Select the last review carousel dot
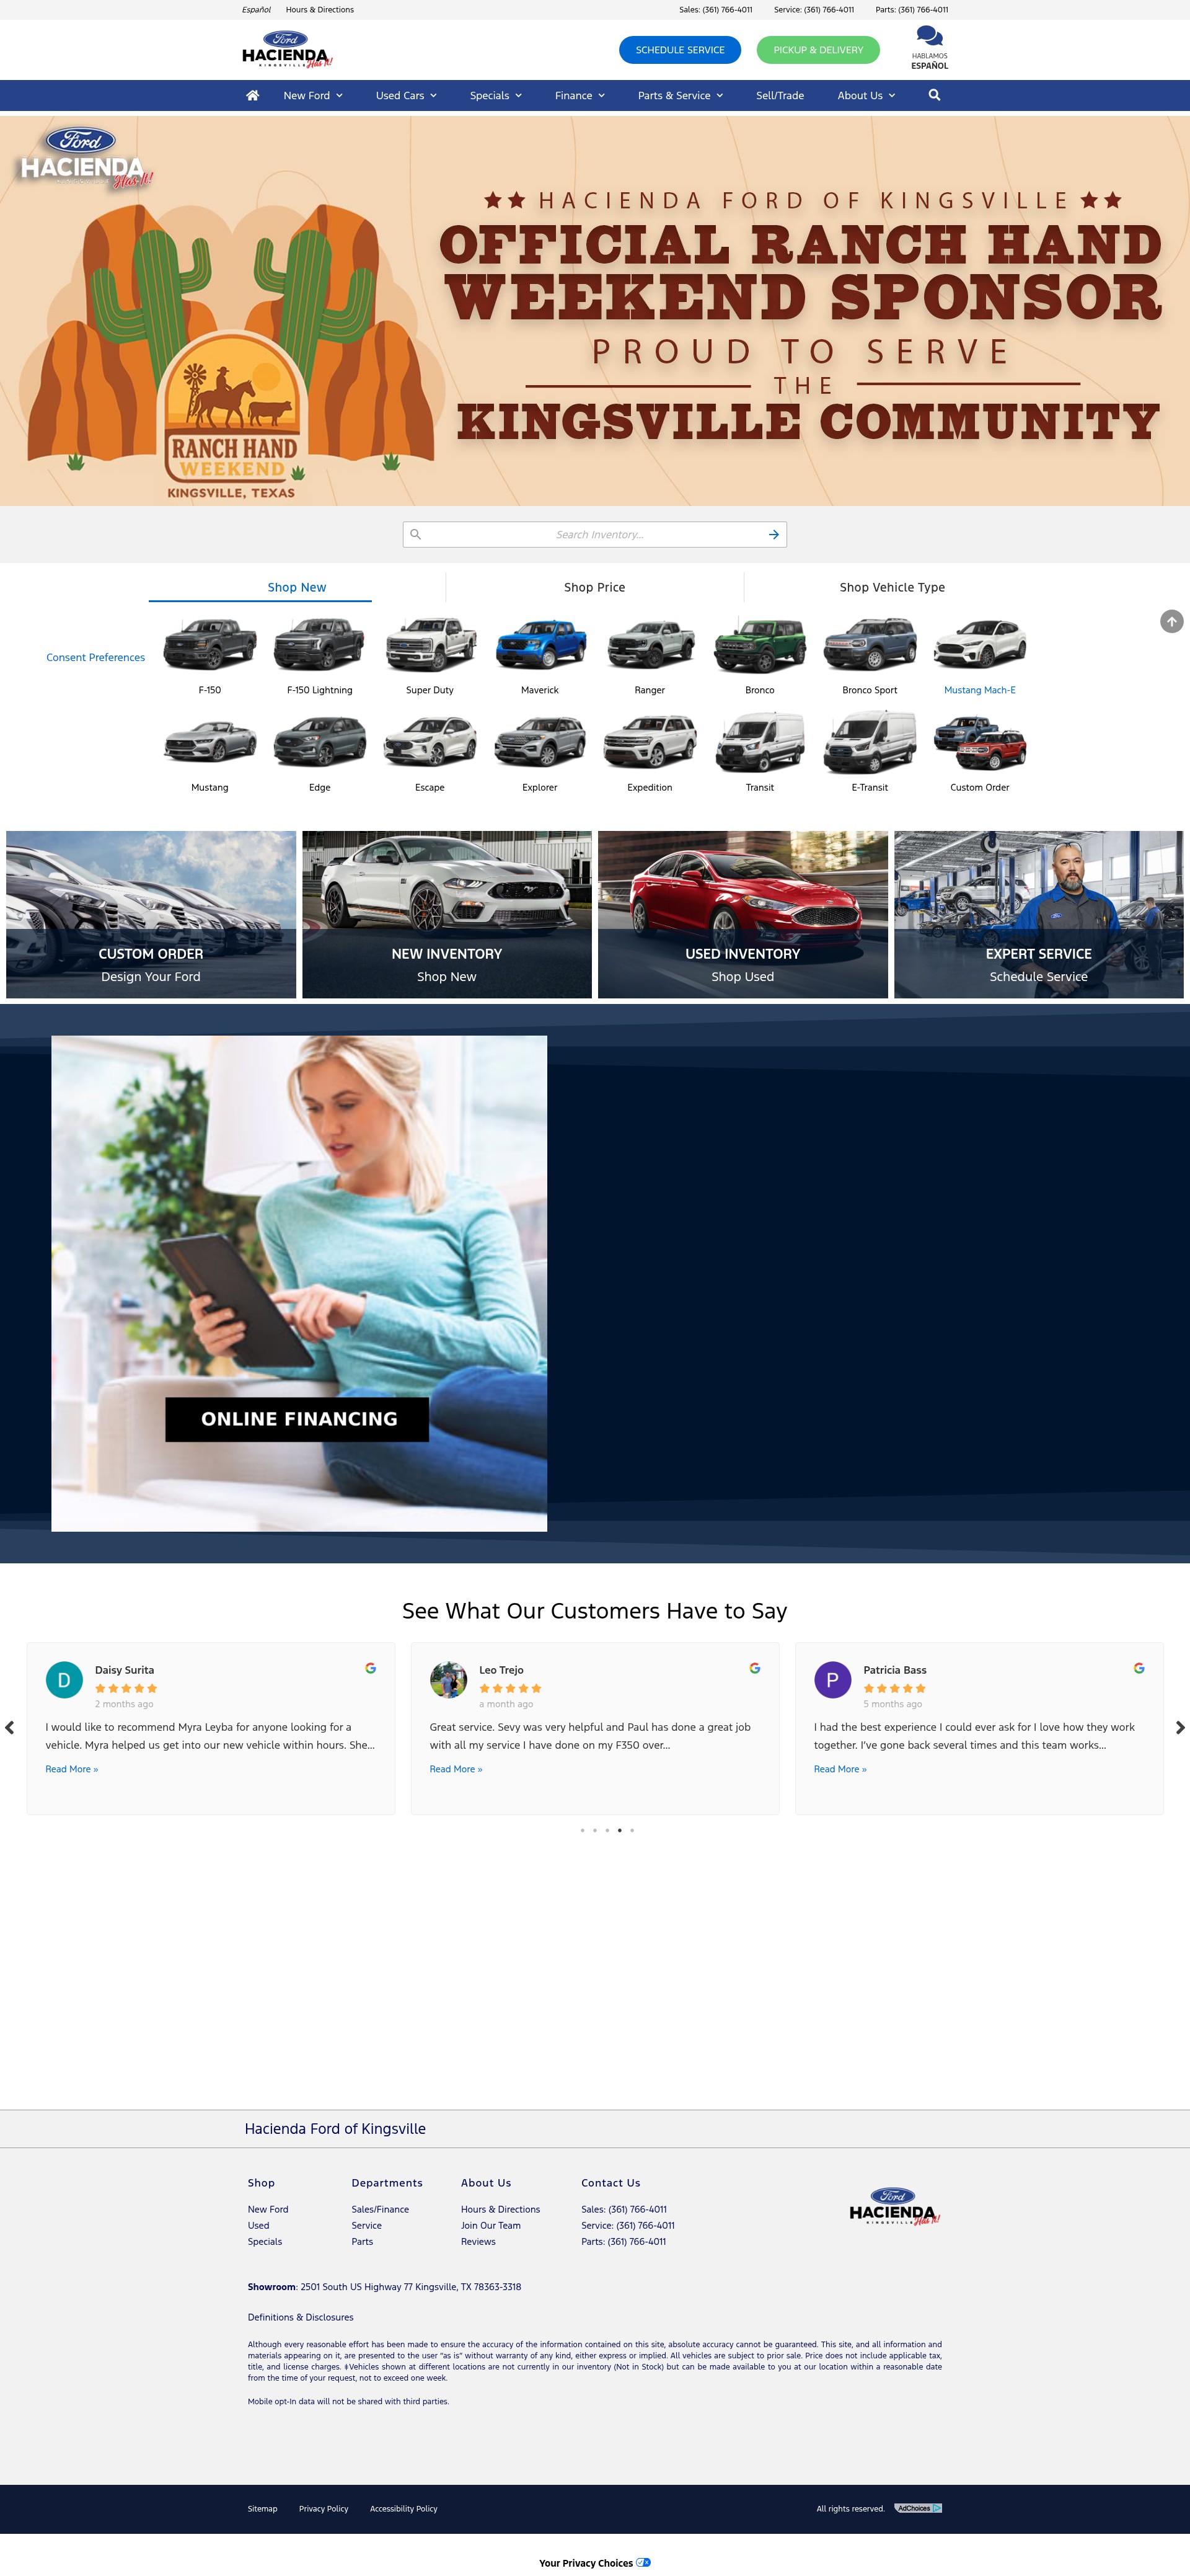Screen dimensions: 1190x2576 pos(632,1830)
